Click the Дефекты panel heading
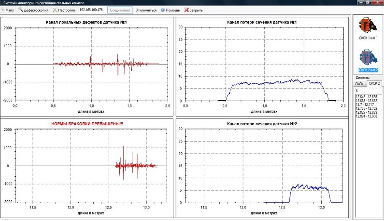The image size is (384, 221). 362,78
